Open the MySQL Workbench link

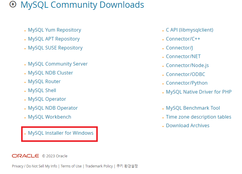click(49, 117)
